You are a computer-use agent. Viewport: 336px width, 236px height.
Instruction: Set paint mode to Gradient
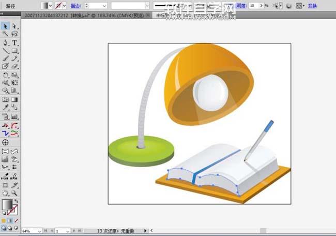coord(10,220)
